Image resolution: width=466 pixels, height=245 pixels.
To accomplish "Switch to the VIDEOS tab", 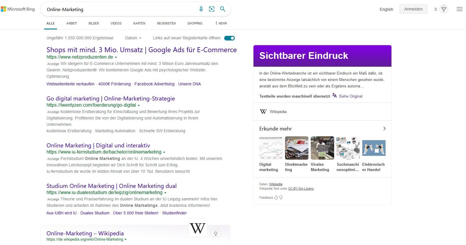I will coord(116,23).
